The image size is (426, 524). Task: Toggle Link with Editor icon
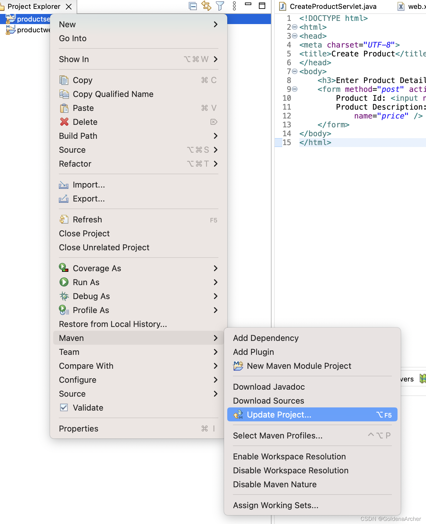[206, 6]
